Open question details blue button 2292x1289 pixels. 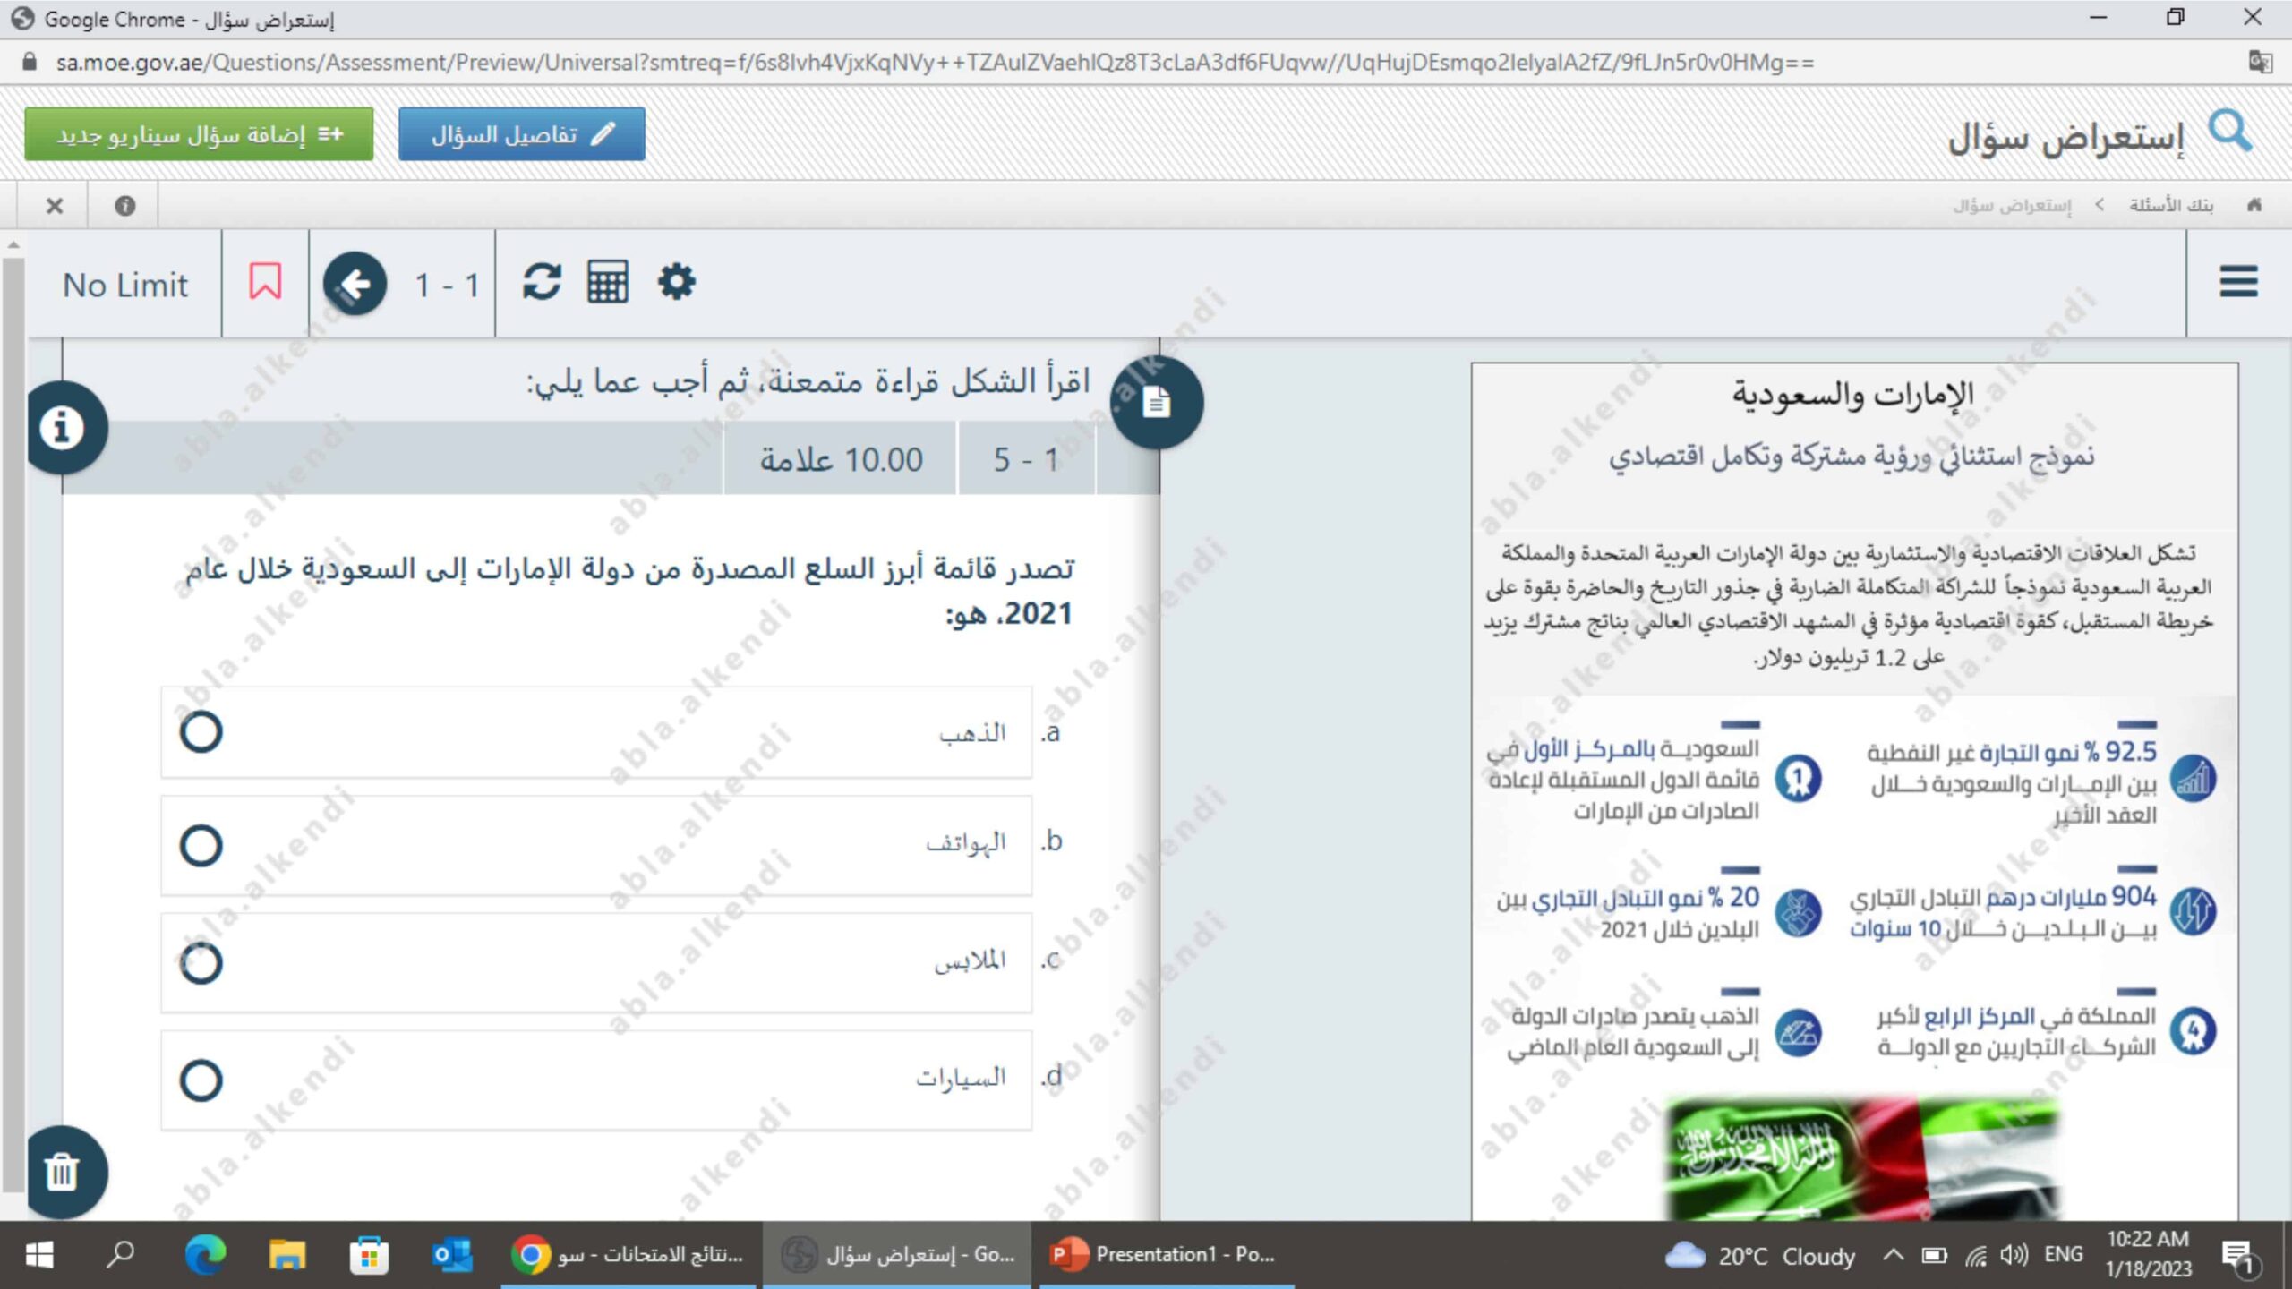pos(521,134)
